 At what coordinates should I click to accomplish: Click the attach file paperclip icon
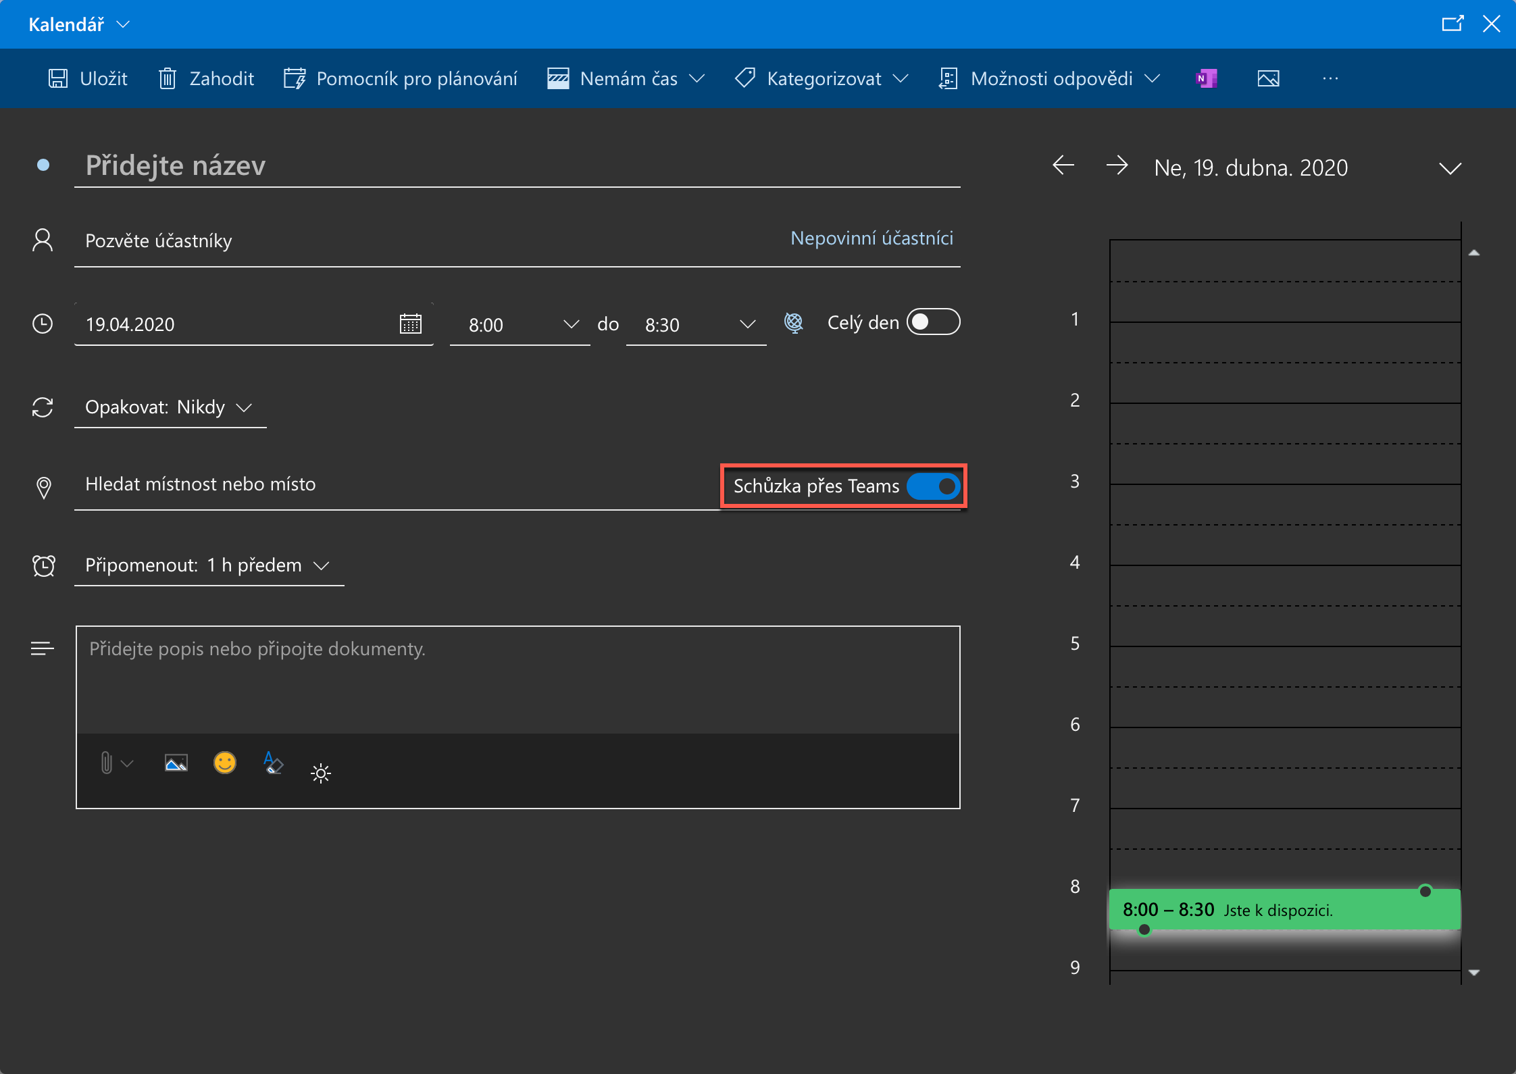[107, 763]
